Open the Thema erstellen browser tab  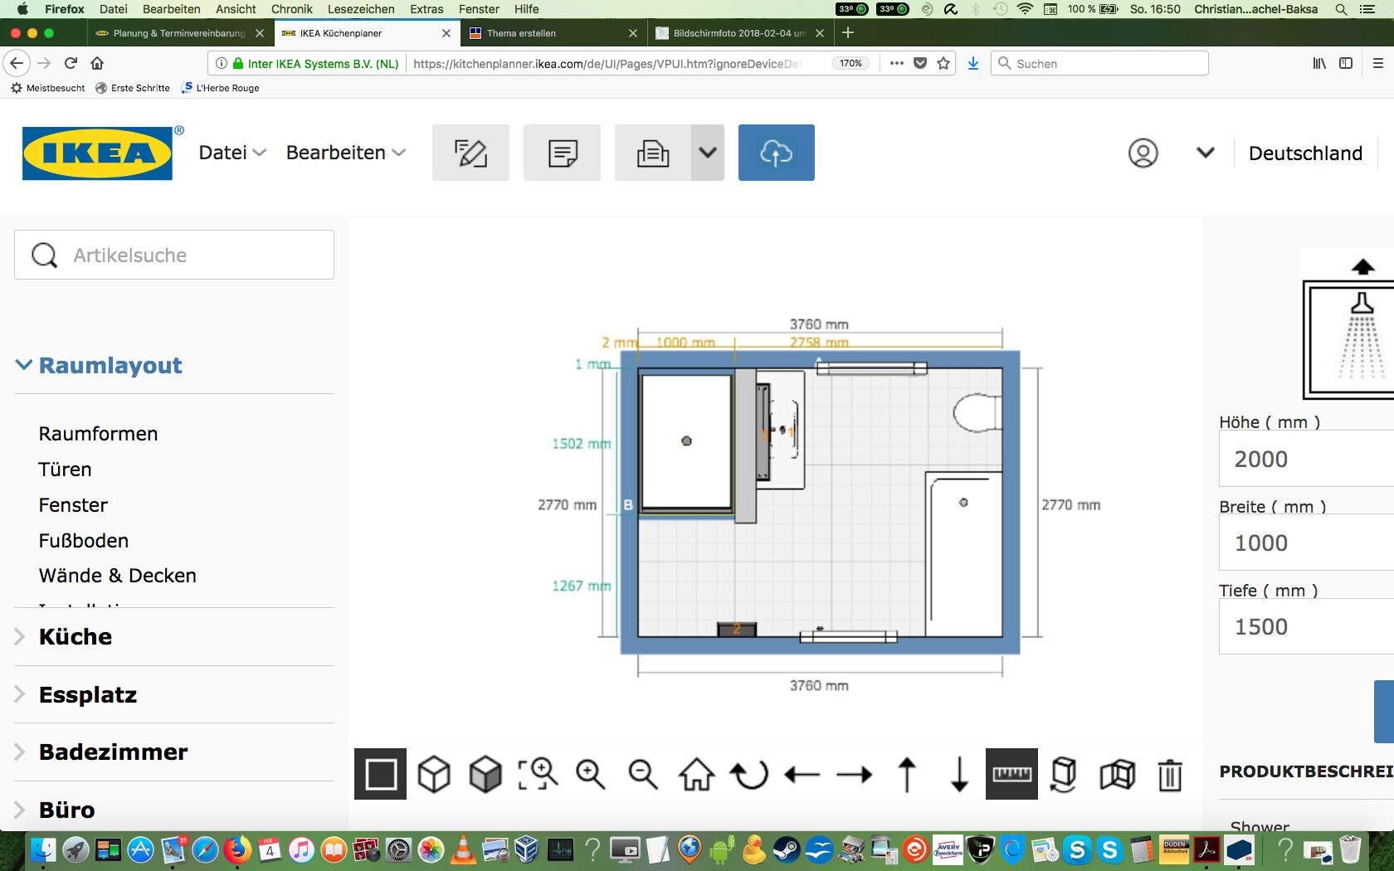point(521,33)
